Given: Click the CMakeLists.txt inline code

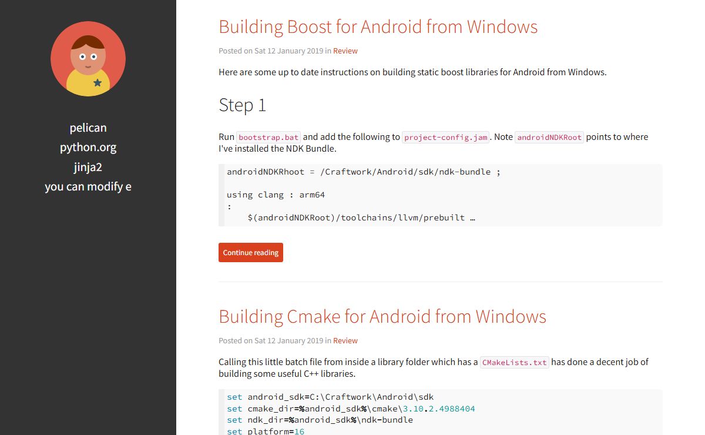Looking at the screenshot, I should tap(515, 362).
